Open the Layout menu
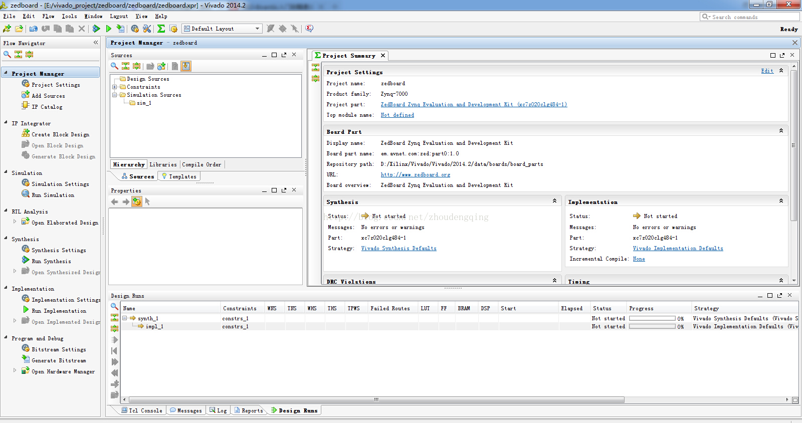Image resolution: width=802 pixels, height=423 pixels. pyautogui.click(x=119, y=16)
